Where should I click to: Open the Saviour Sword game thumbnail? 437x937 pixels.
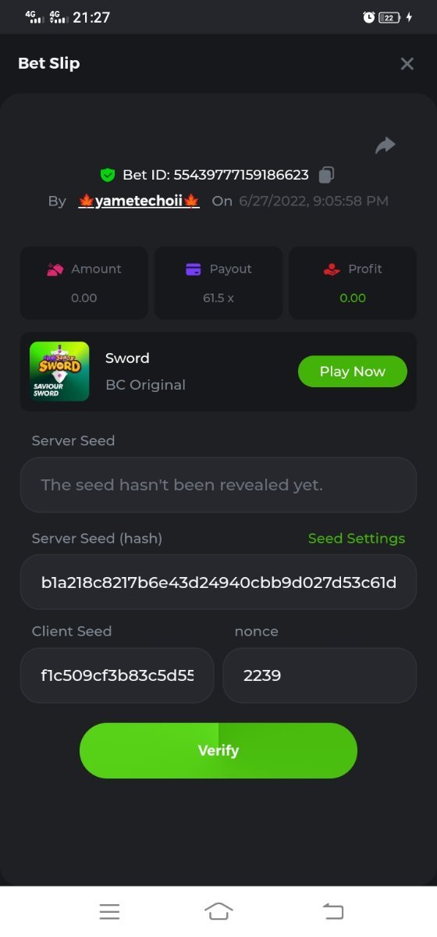pos(59,372)
